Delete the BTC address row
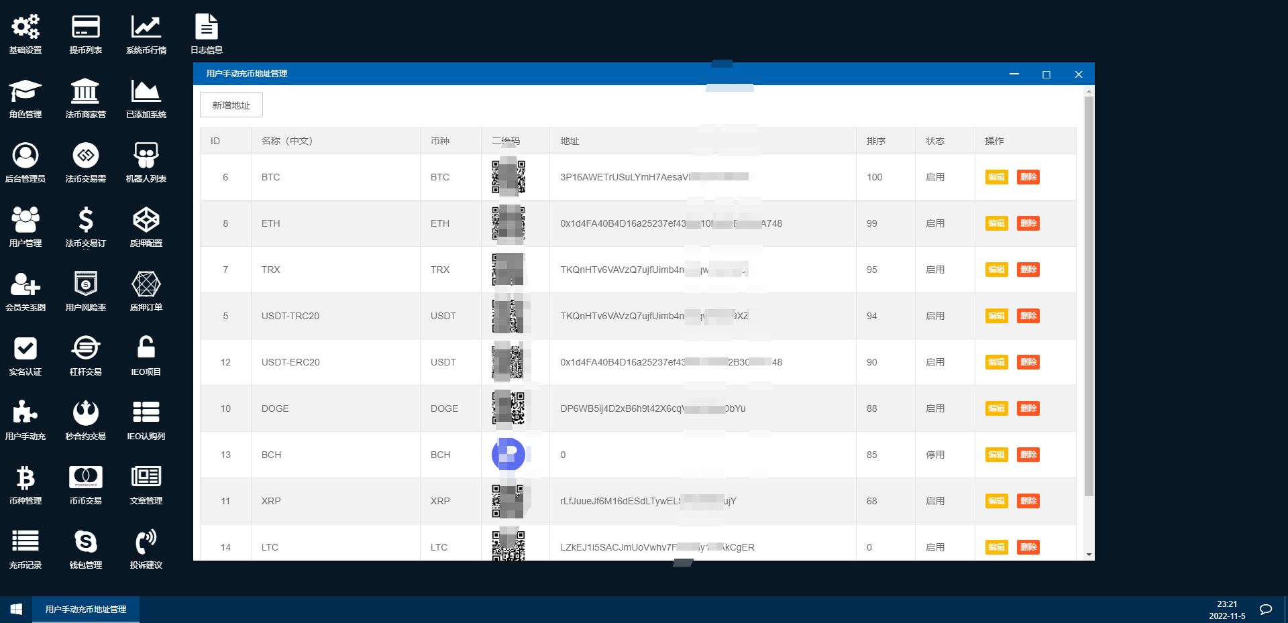The height and width of the screenshot is (623, 1288). click(x=1028, y=177)
